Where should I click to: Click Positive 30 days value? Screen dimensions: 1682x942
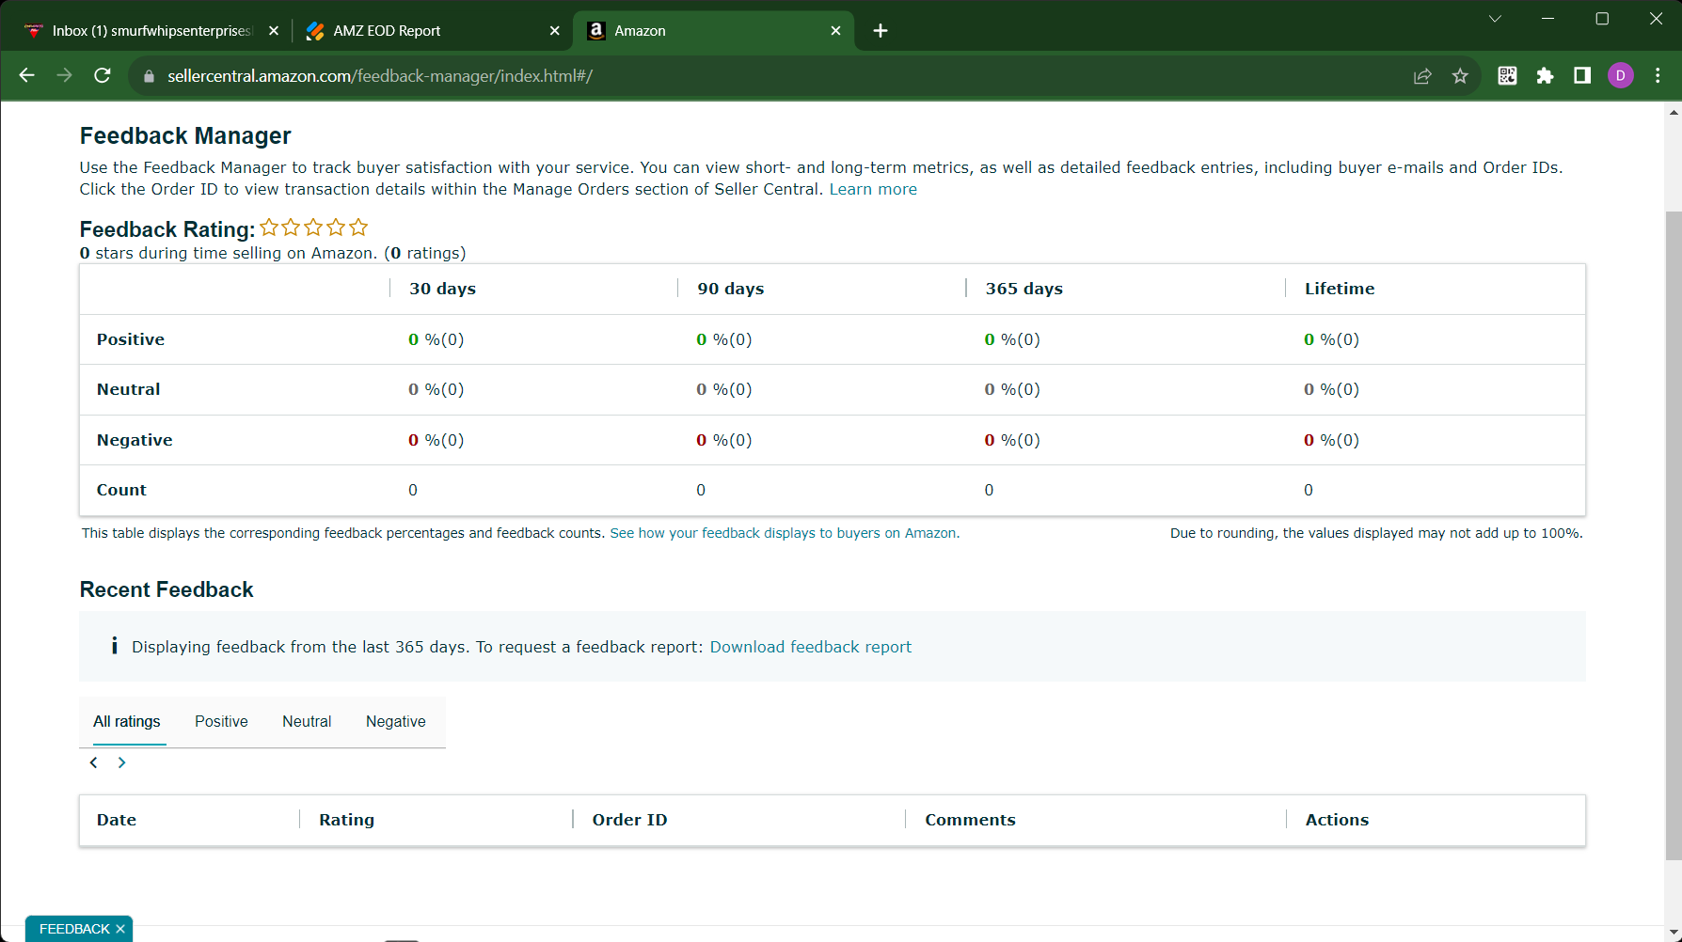coord(436,339)
